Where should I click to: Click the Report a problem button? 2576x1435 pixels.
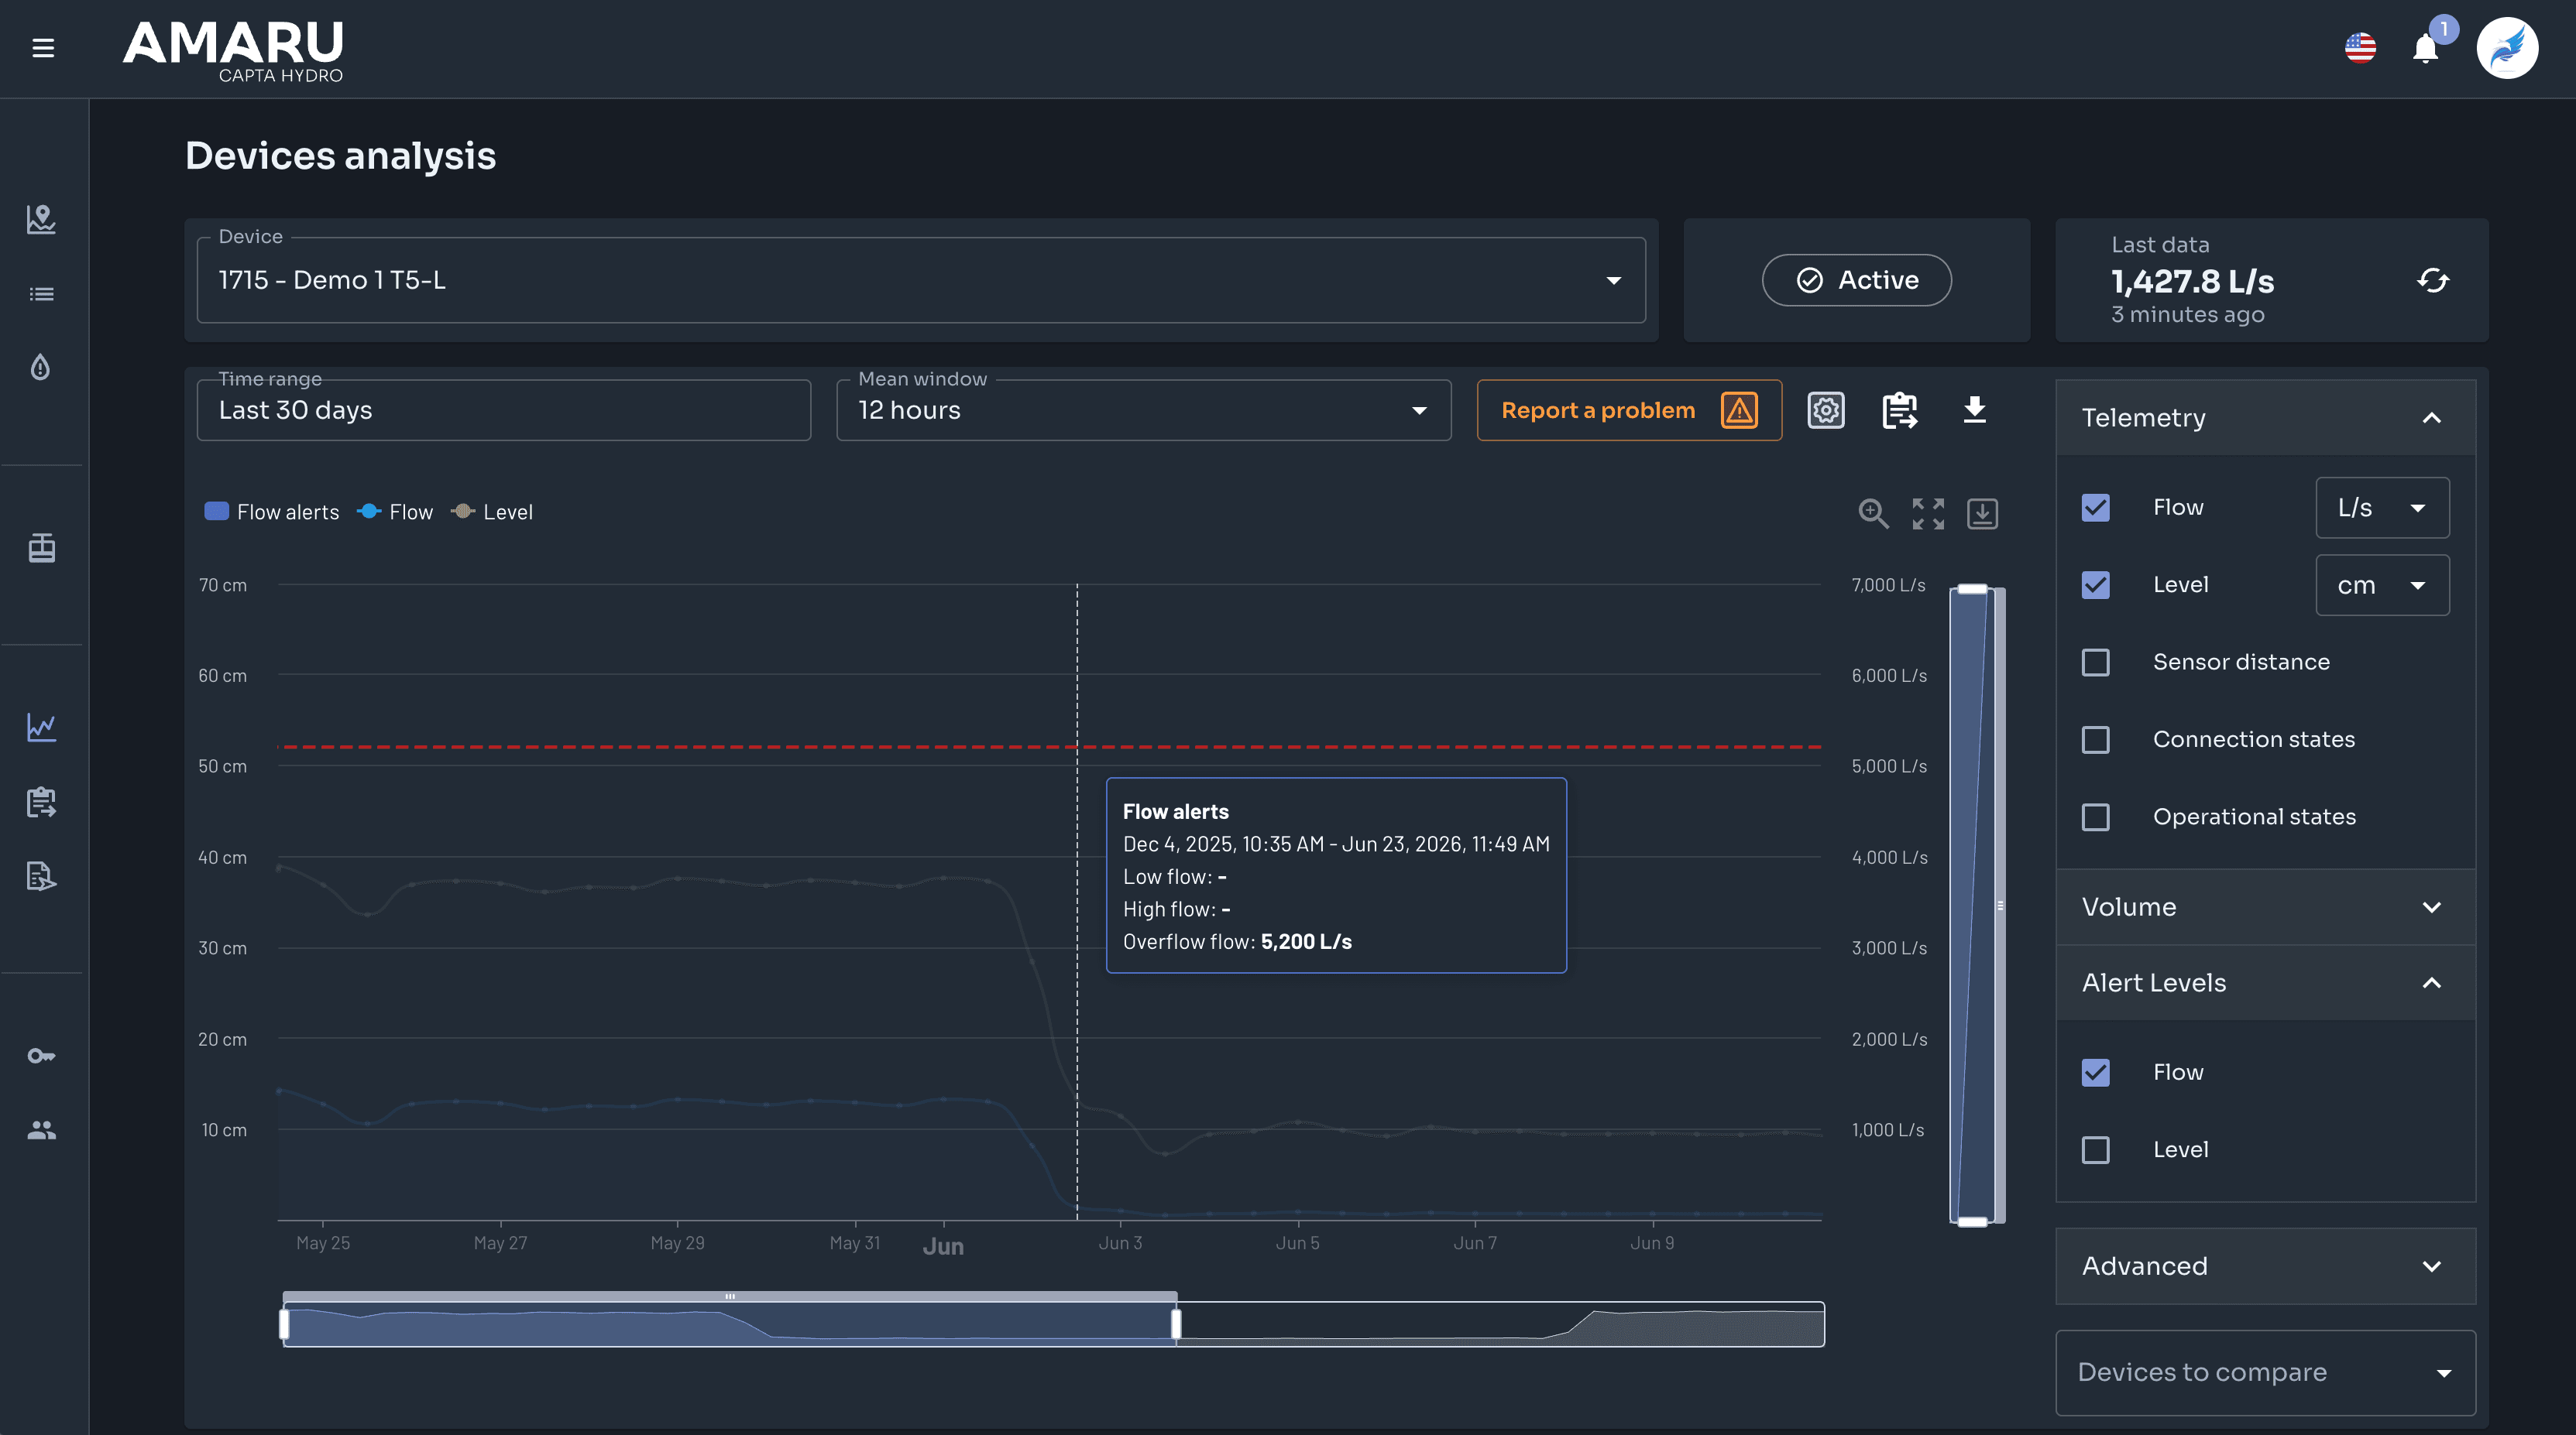pos(1629,411)
